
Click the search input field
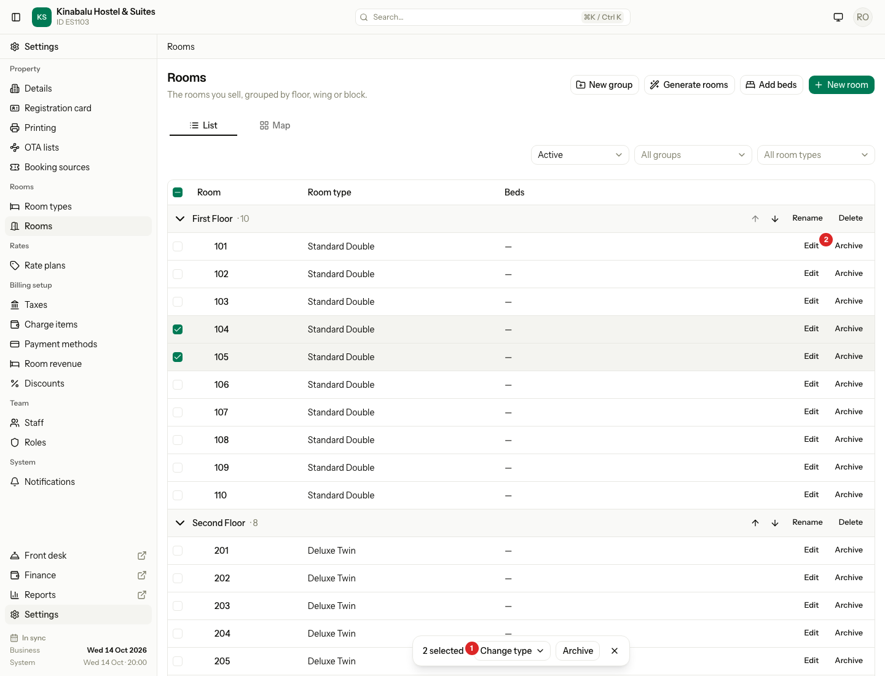coord(493,17)
